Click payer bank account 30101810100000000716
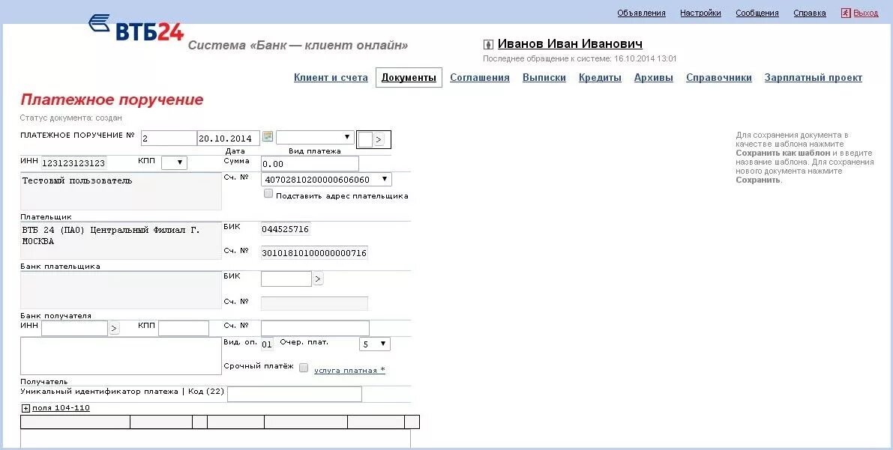This screenshot has height=450, width=893. (314, 252)
